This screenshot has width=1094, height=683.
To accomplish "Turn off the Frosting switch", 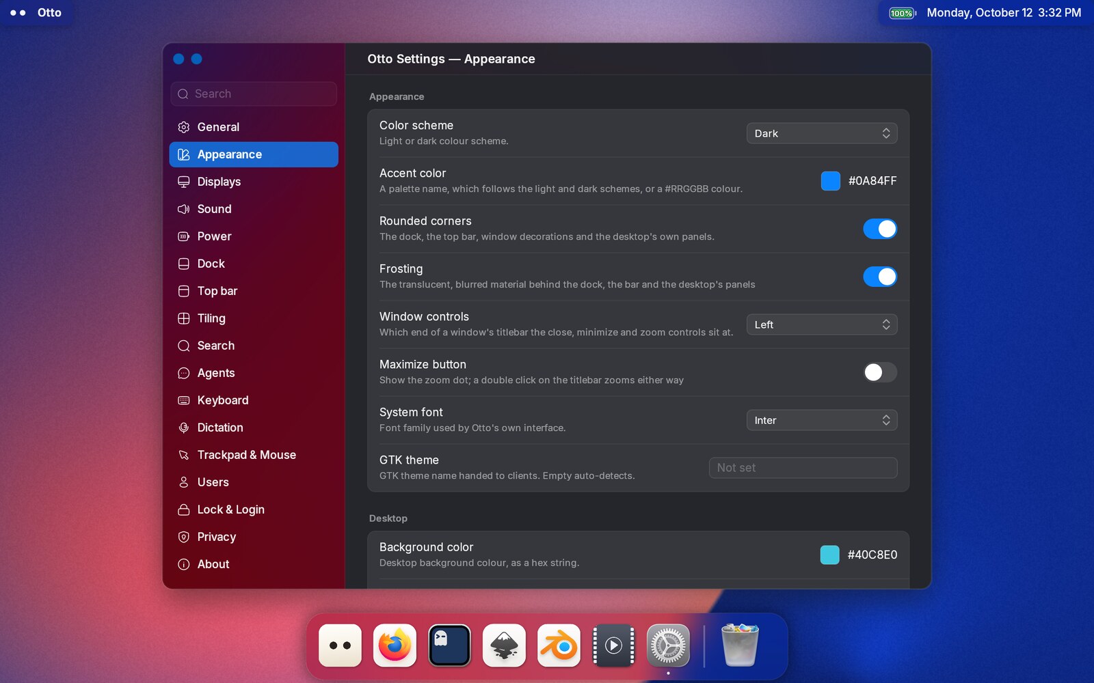I will [x=880, y=277].
